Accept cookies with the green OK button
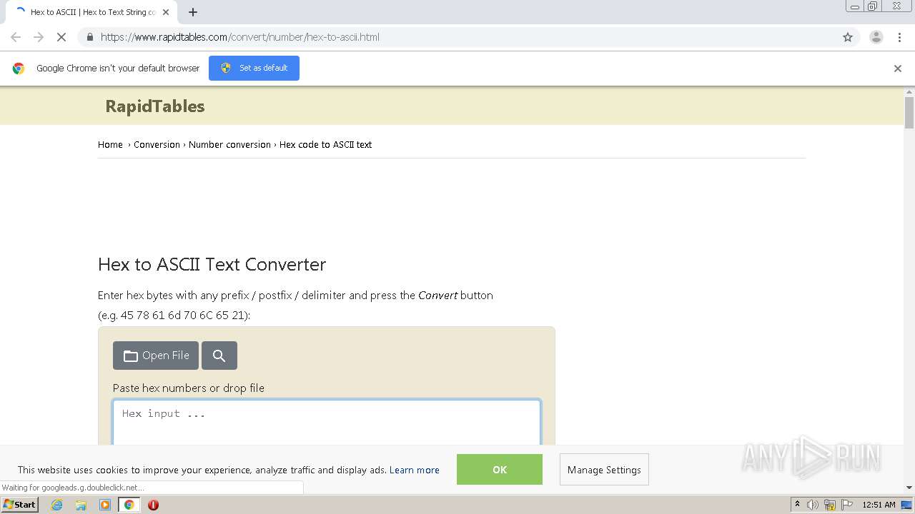This screenshot has height=514, width=915. click(500, 470)
